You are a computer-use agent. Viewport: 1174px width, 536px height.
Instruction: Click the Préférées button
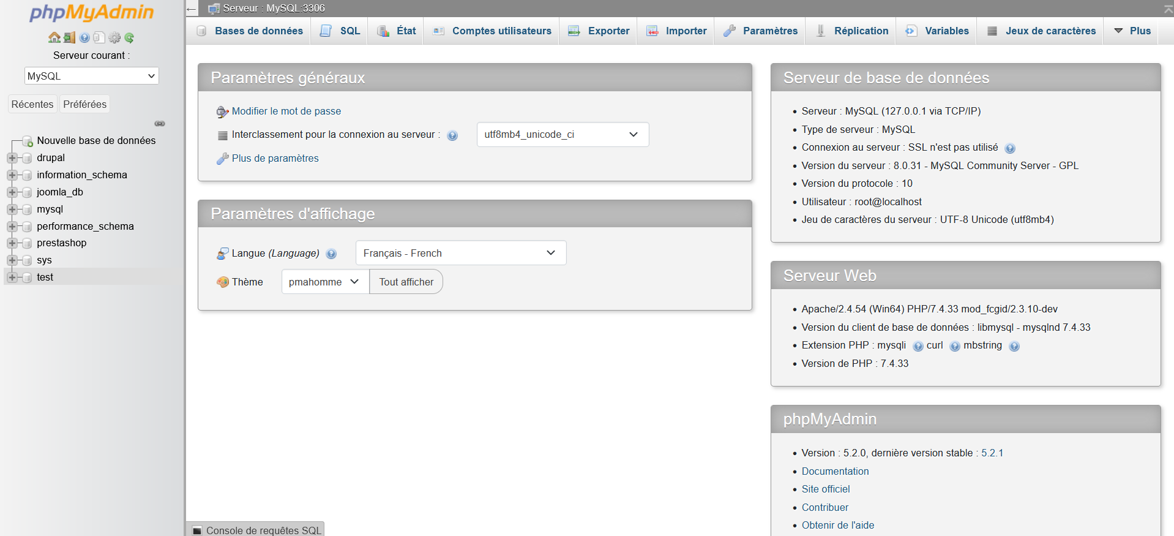(85, 104)
